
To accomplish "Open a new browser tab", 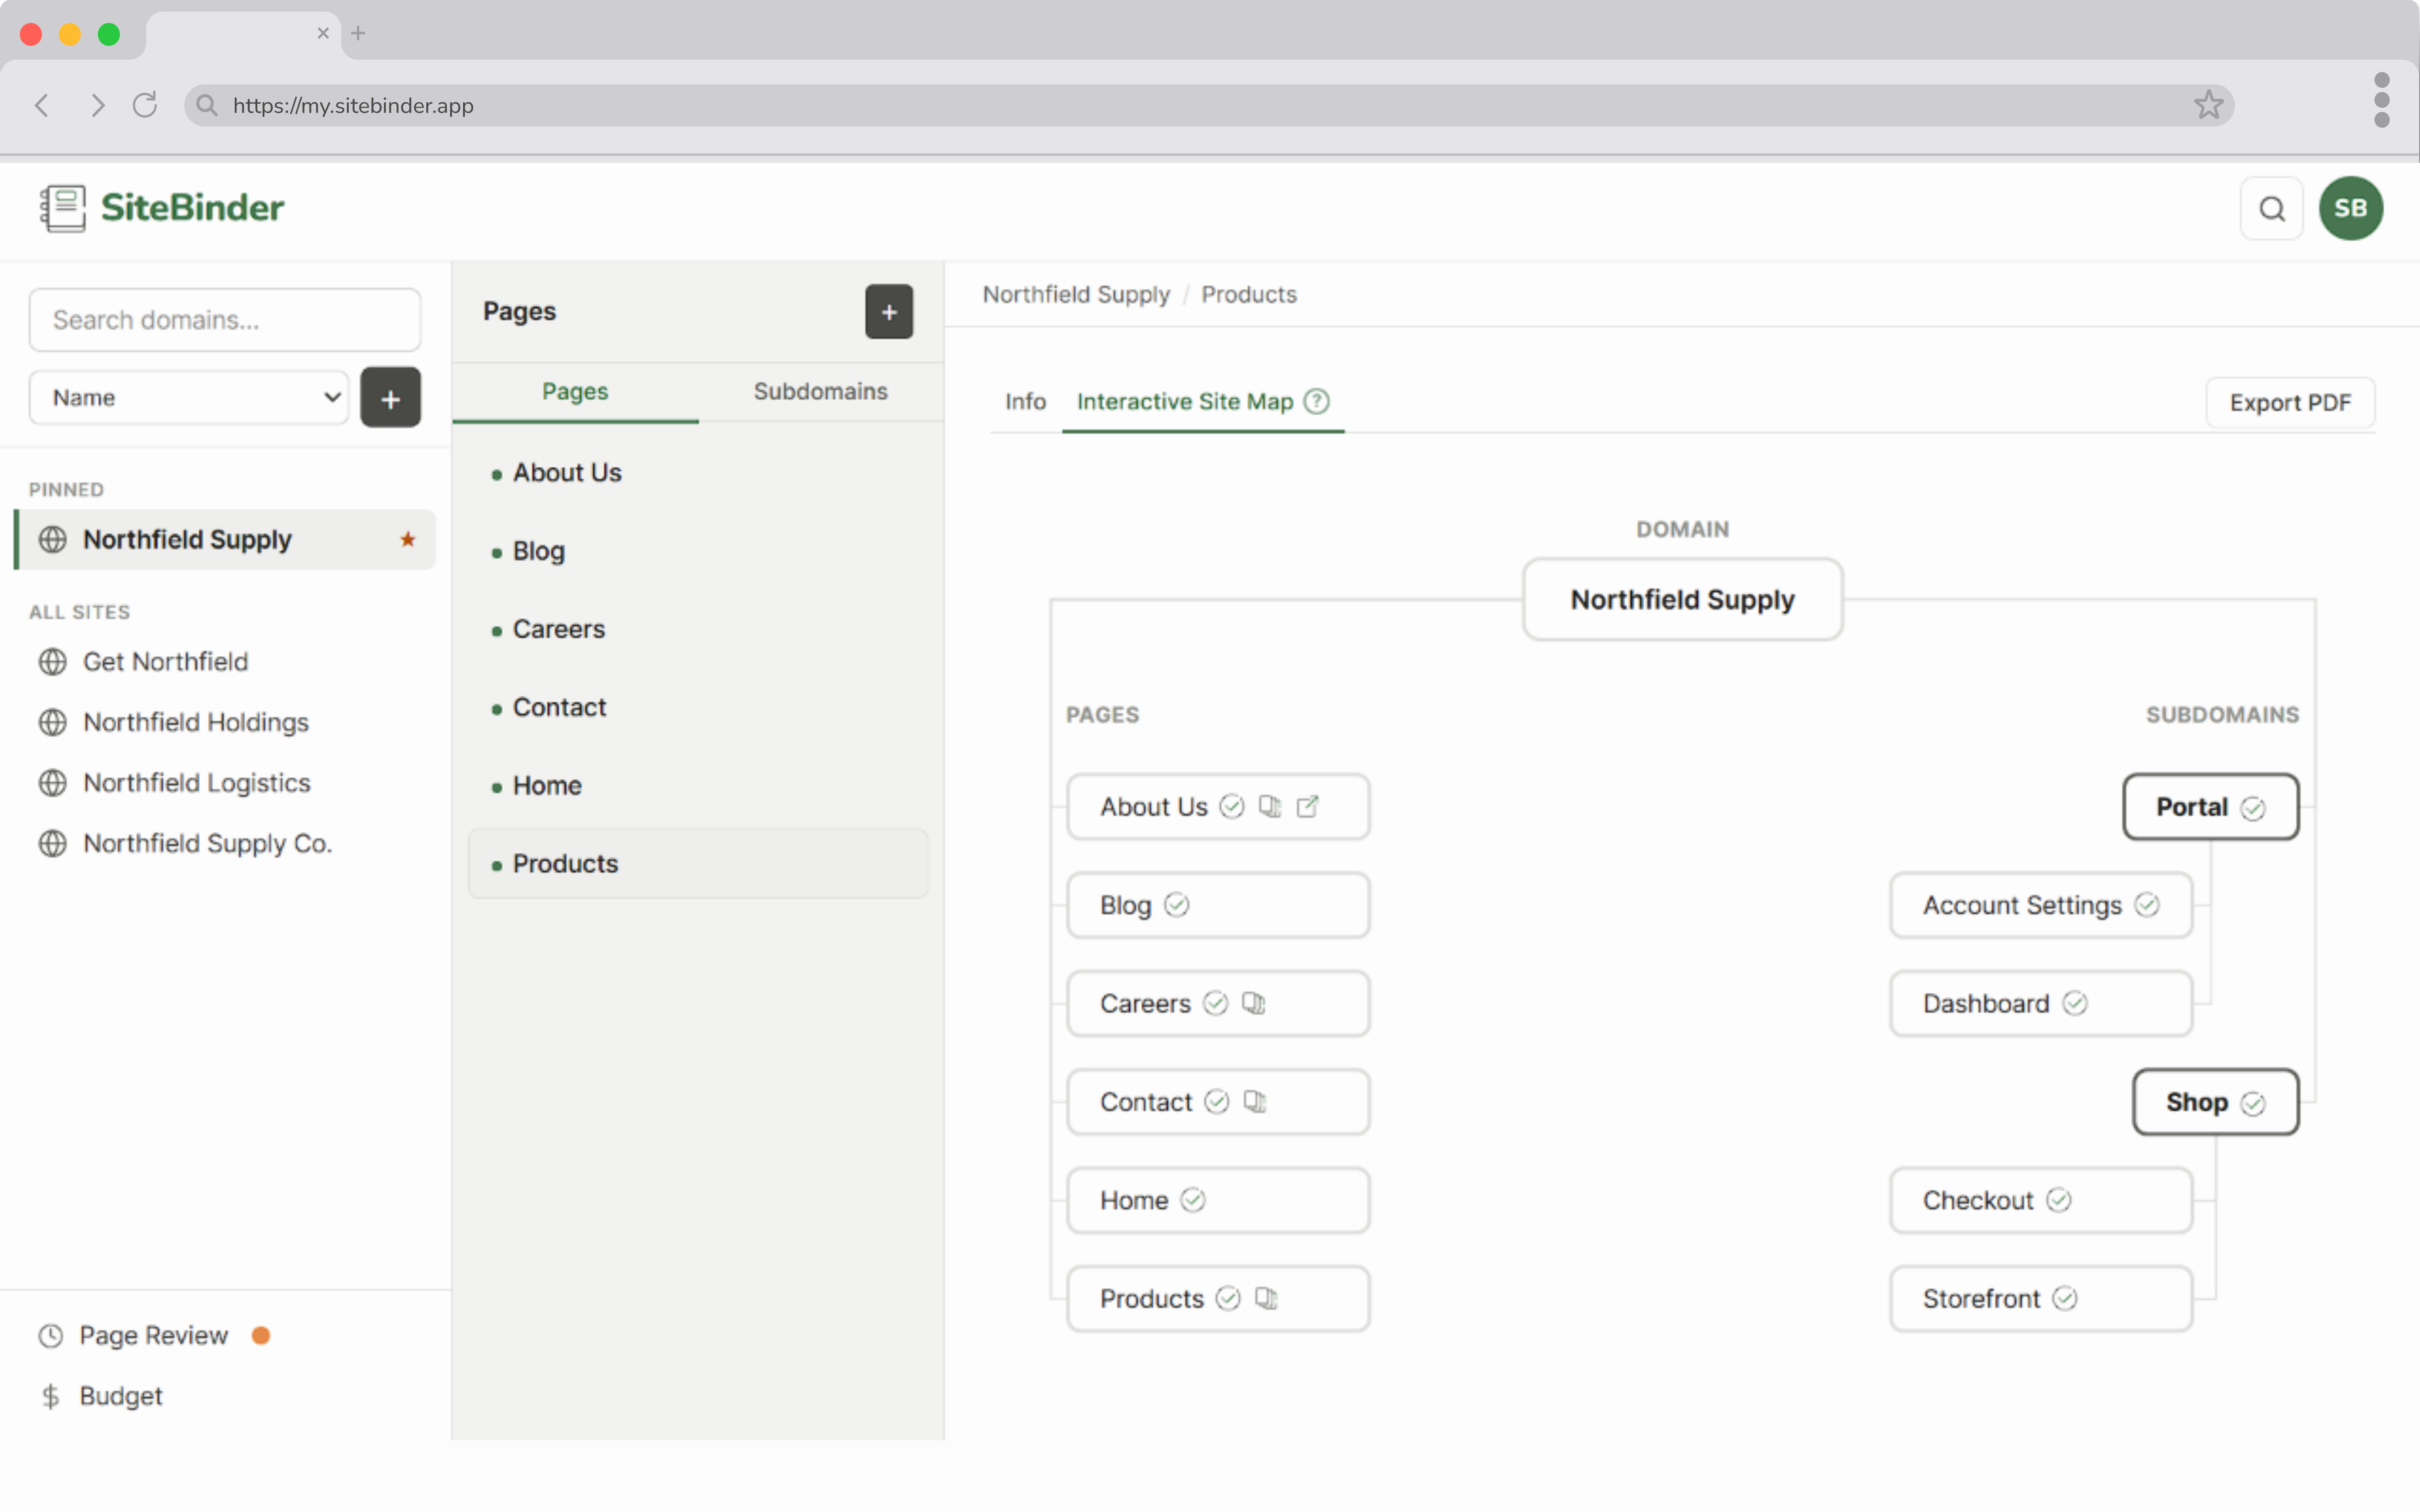I will point(358,33).
